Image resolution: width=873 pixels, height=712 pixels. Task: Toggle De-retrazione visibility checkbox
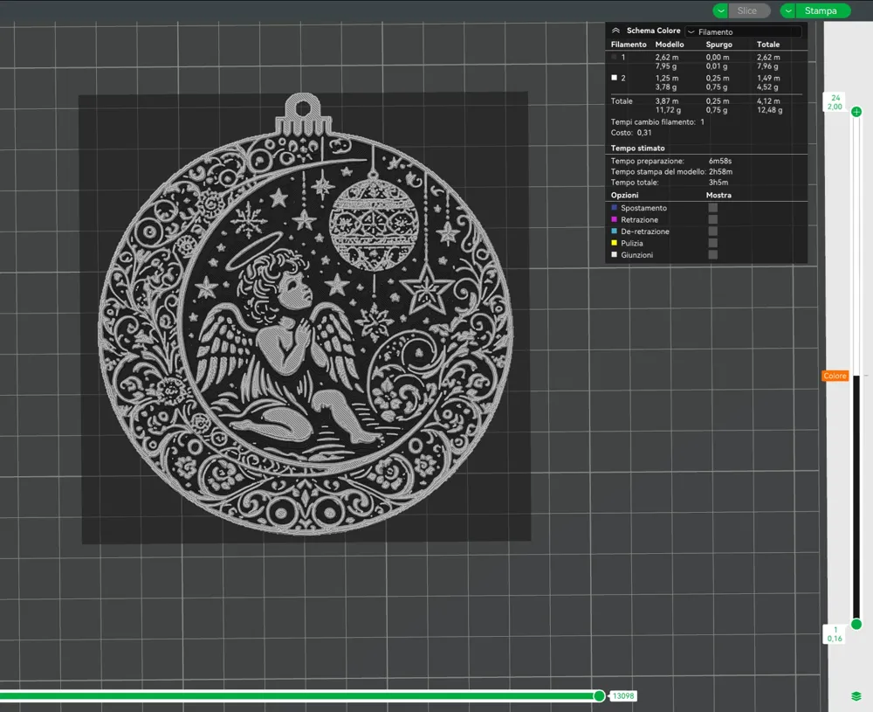712,232
